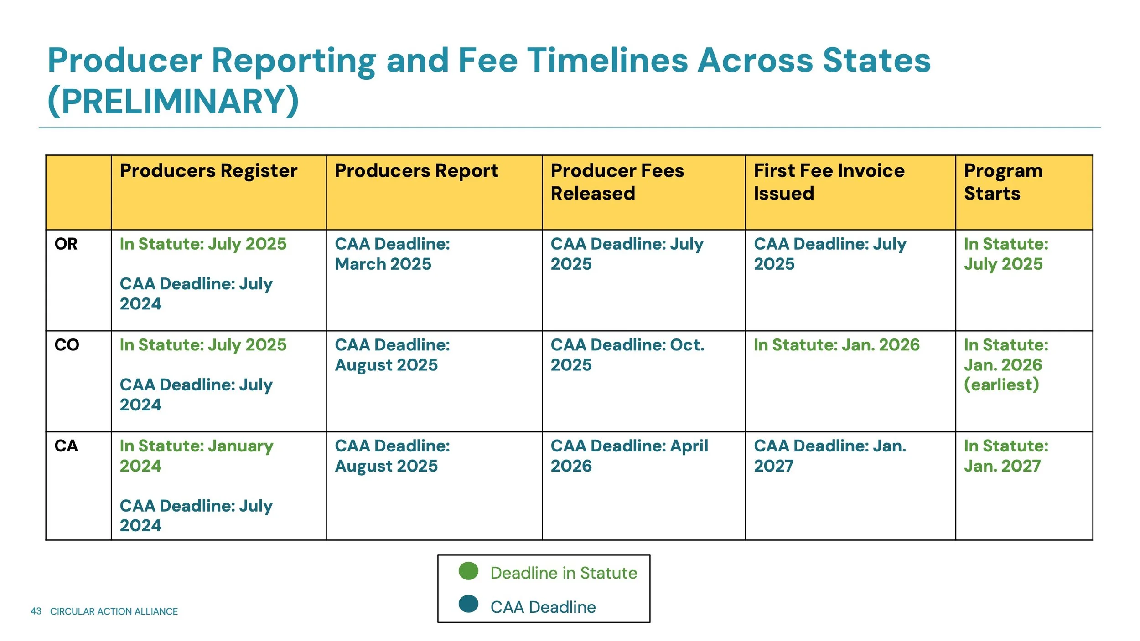The height and width of the screenshot is (641, 1140).
Task: Select the Producers Register column header
Action: tap(208, 171)
